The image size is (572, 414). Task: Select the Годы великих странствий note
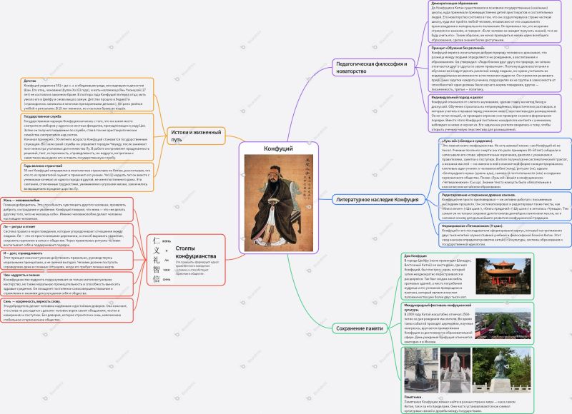[x=87, y=177]
